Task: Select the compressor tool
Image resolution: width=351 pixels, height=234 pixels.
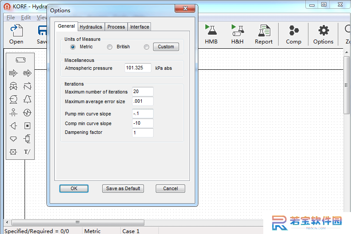Action: 27,99
